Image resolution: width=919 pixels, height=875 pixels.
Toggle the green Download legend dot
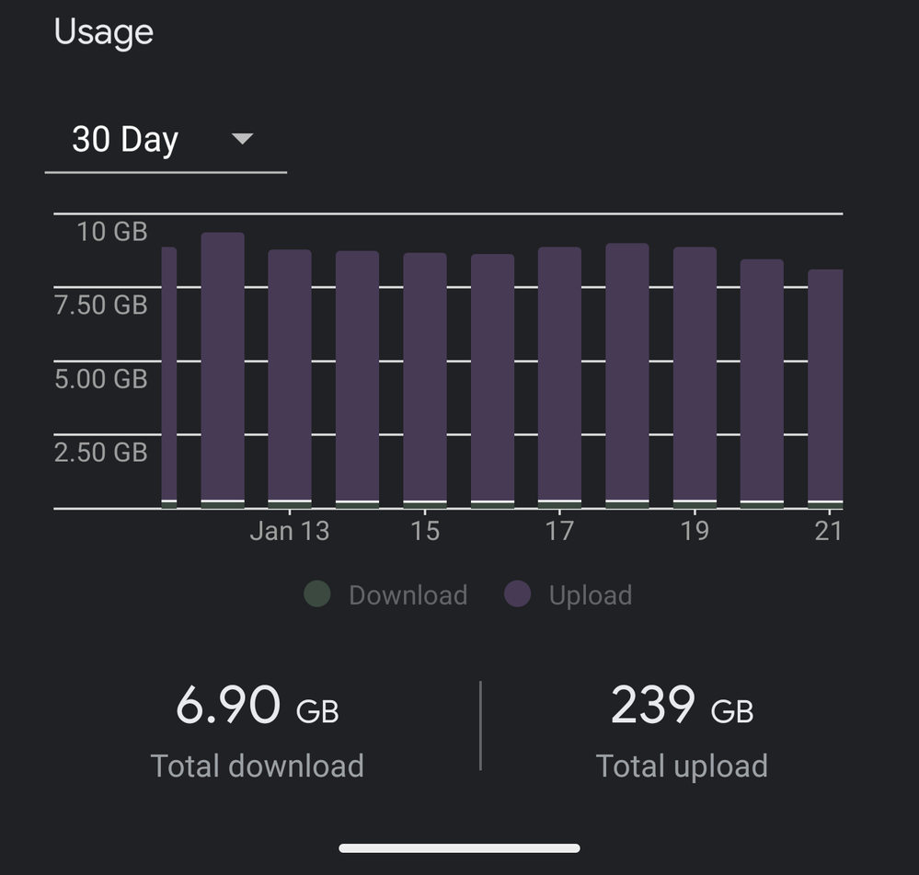pos(316,594)
